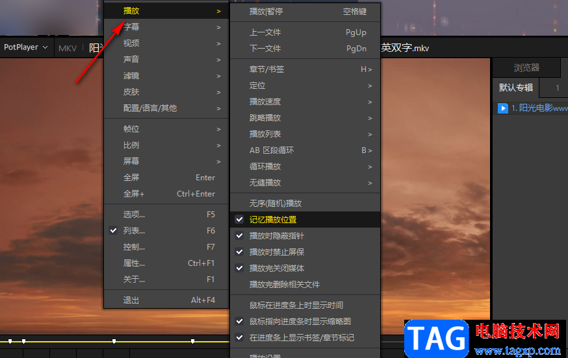Viewport: 568px width, 358px height.
Task: Open the 字幕 submenu
Action: tap(166, 27)
